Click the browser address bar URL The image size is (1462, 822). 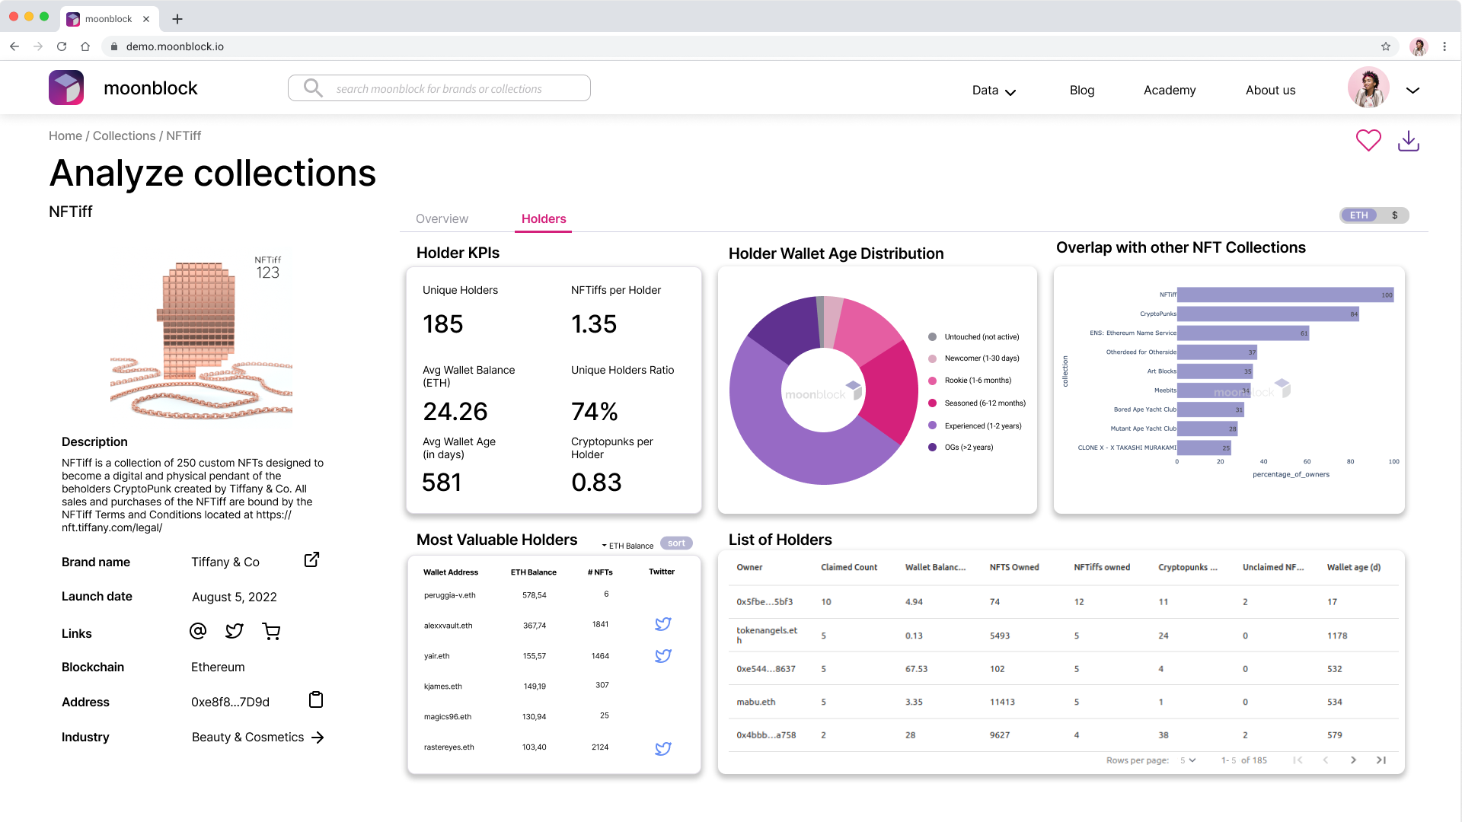coord(174,46)
